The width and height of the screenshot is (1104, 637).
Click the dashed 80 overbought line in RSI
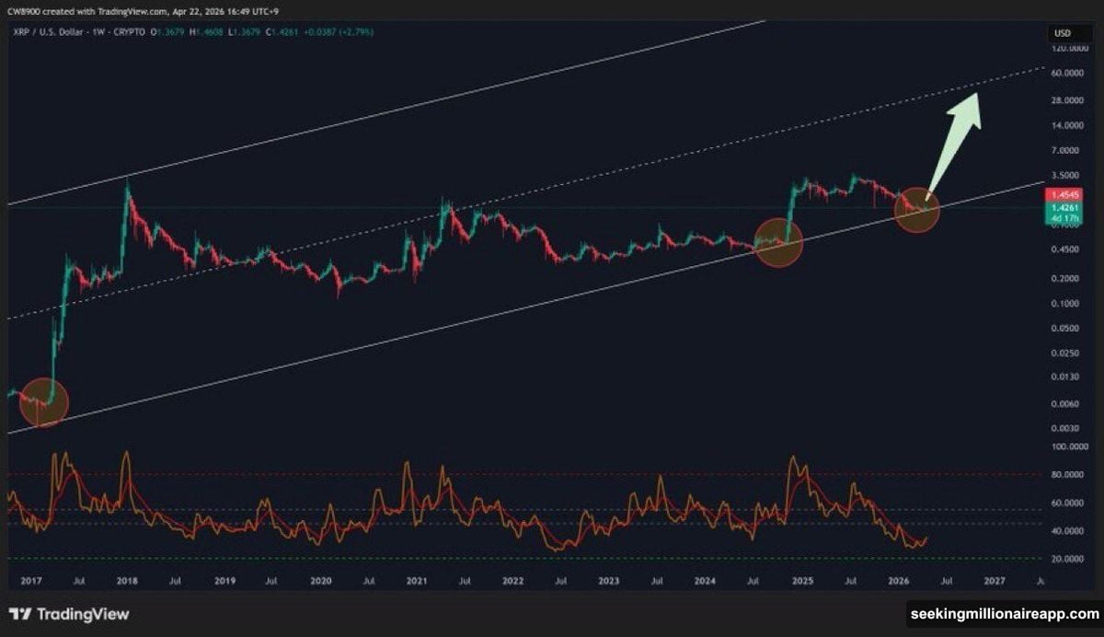click(x=460, y=472)
